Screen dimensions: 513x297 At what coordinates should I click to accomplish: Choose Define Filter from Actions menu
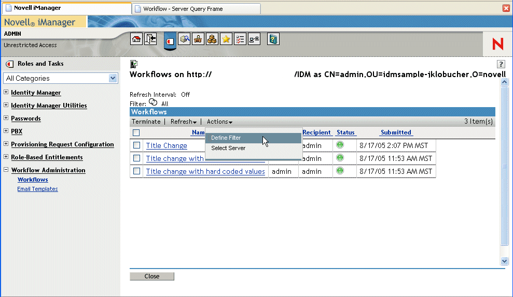coord(226,138)
